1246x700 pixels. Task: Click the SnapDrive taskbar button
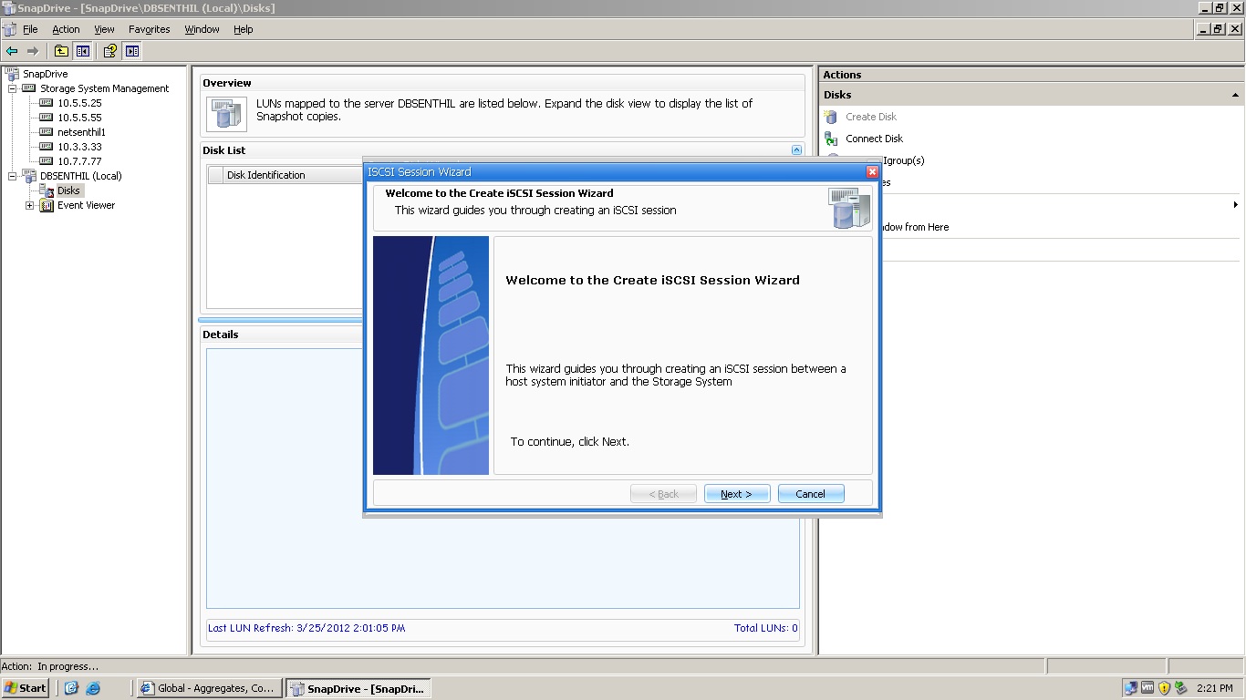click(358, 688)
